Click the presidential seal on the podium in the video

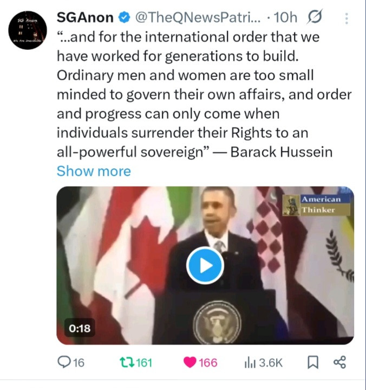[x=217, y=323]
